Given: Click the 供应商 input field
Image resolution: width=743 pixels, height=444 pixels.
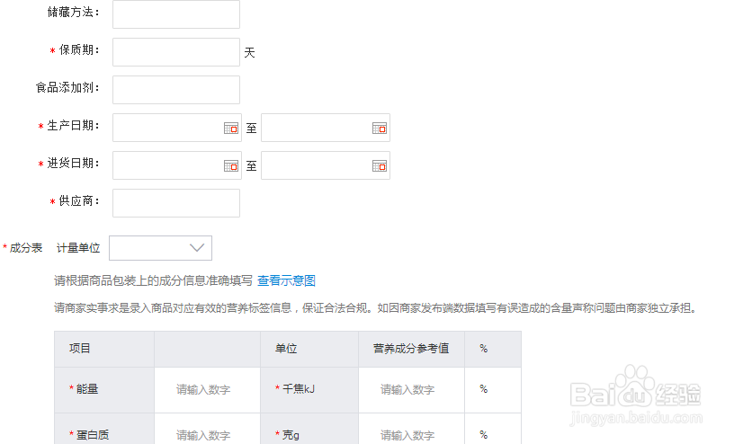Looking at the screenshot, I should [176, 203].
